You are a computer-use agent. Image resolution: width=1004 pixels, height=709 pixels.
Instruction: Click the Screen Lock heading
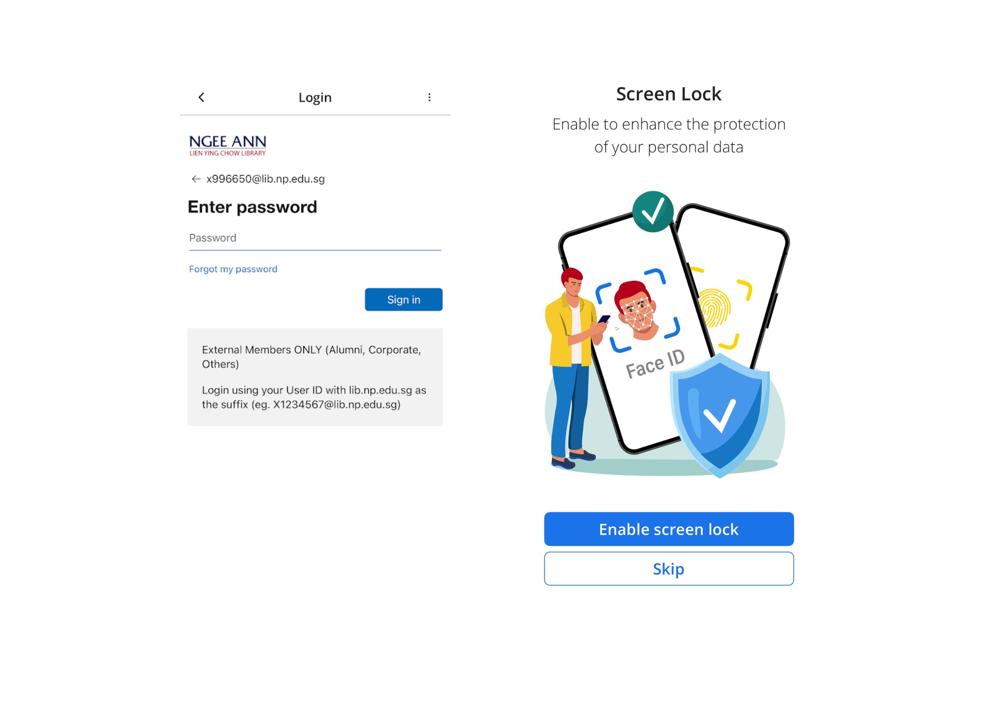click(669, 94)
